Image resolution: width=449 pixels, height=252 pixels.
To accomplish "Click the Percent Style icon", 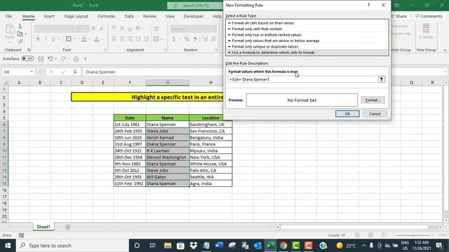I will click(187, 39).
